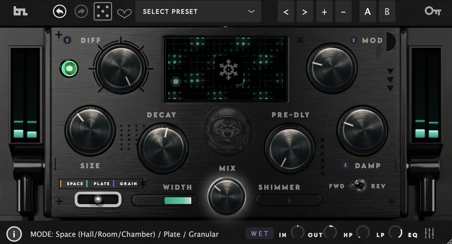Viewport: 452px width, 244px height.
Task: Load the previous preset with the left arrow
Action: point(286,12)
